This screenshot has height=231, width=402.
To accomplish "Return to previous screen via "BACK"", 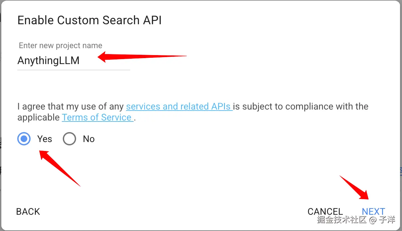I will (x=28, y=211).
